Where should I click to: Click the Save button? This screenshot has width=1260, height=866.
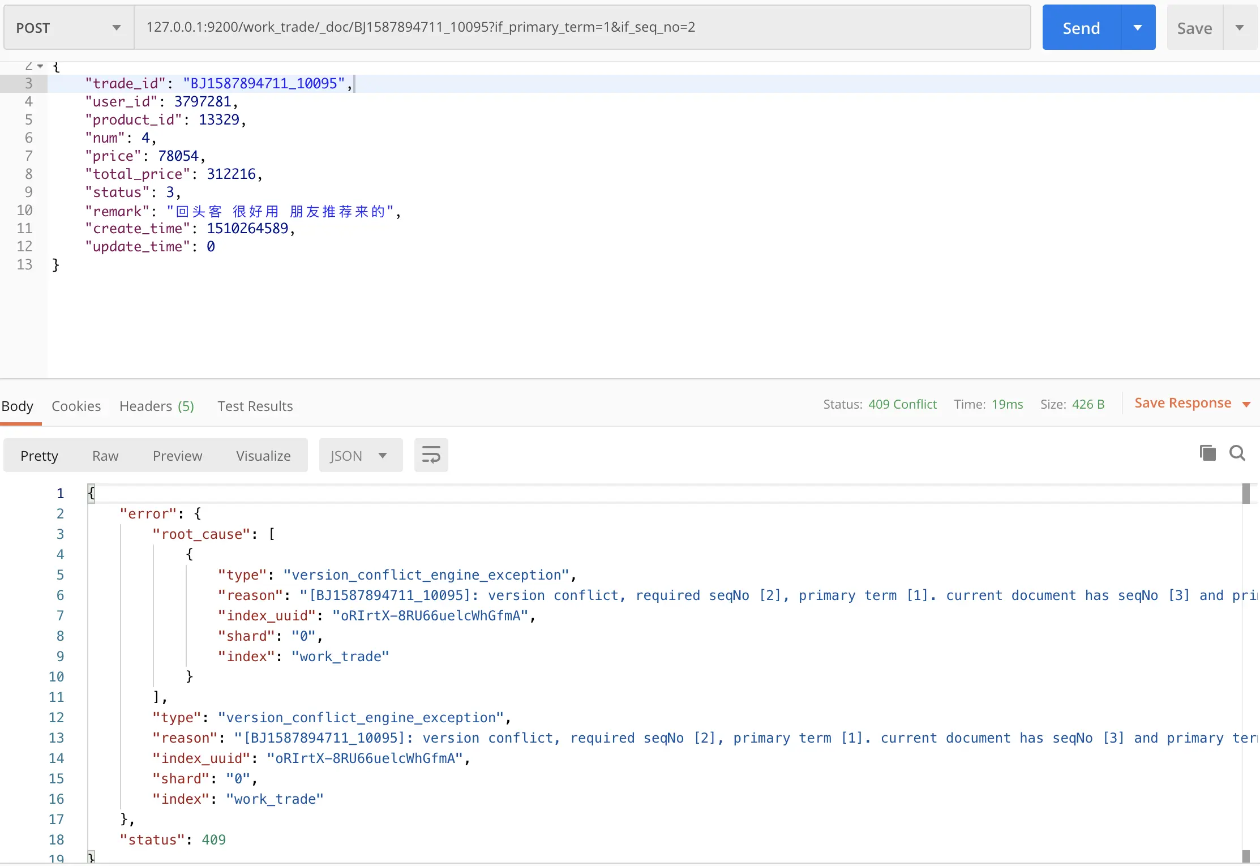click(1194, 28)
